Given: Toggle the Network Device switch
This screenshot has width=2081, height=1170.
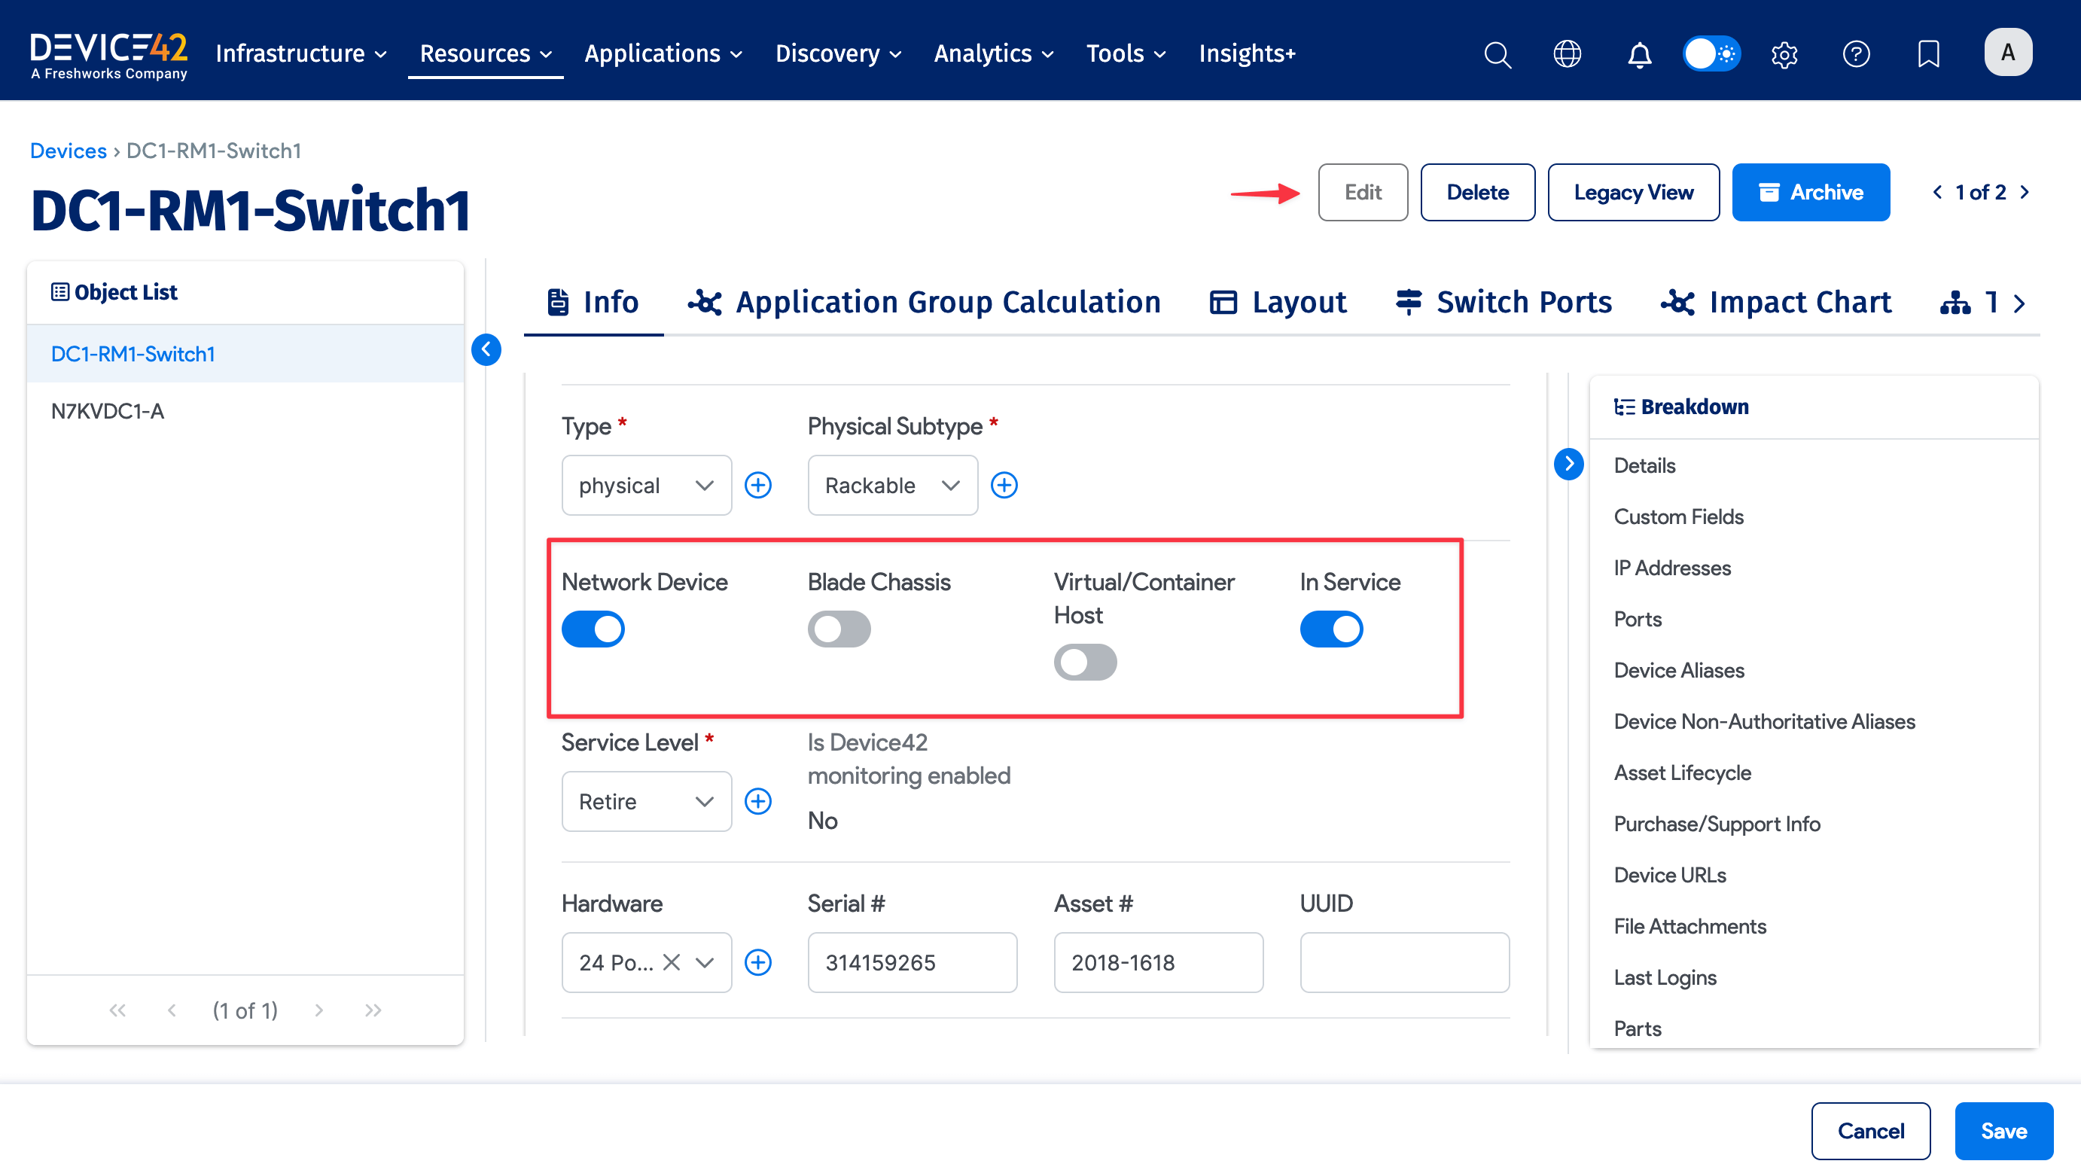Looking at the screenshot, I should pyautogui.click(x=593, y=629).
